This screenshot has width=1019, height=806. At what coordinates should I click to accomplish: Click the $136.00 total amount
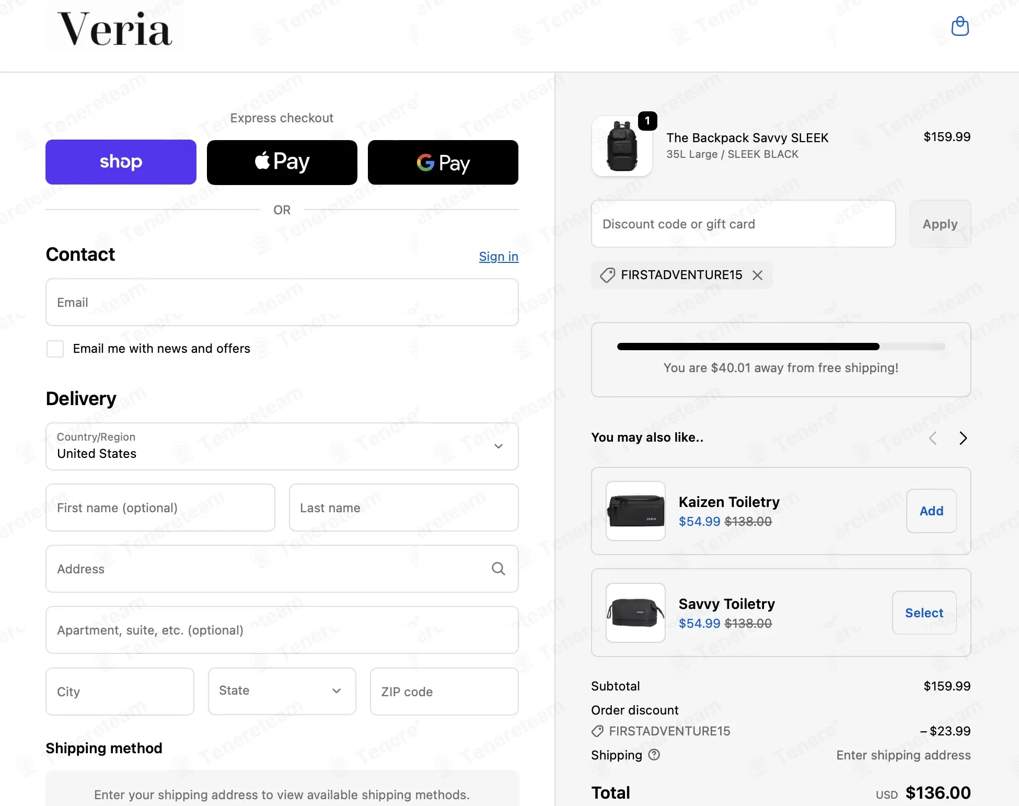pos(938,792)
